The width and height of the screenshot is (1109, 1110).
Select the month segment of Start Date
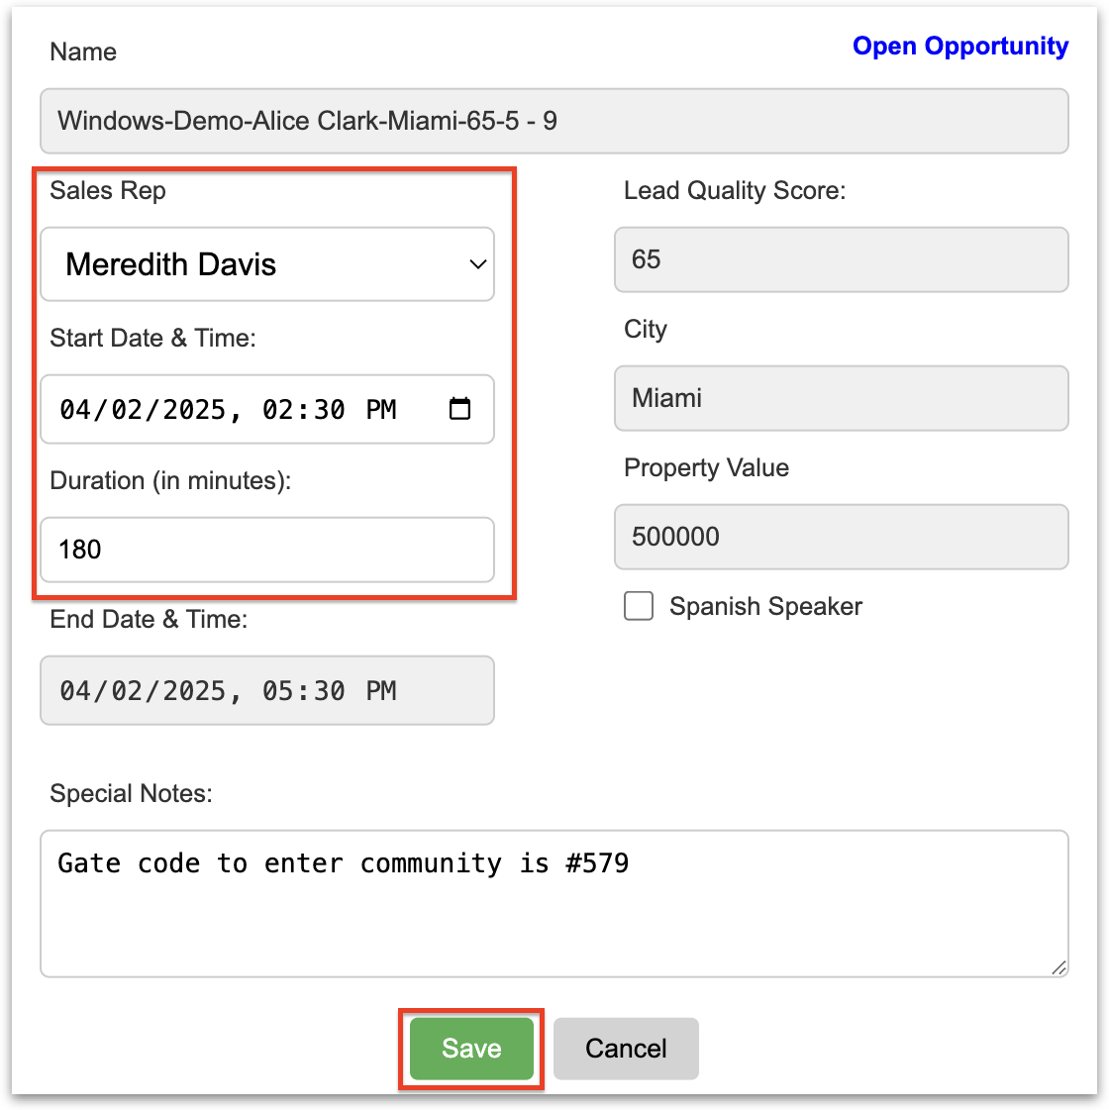point(73,410)
